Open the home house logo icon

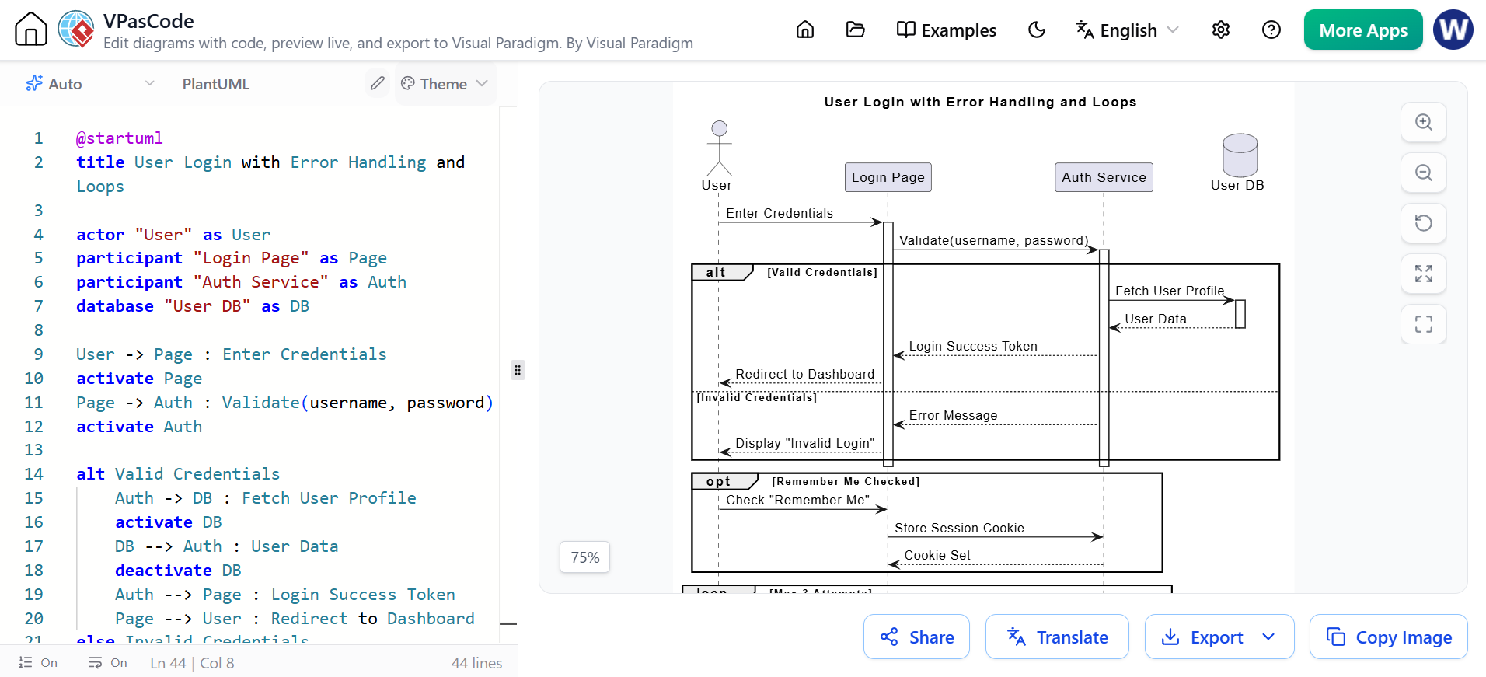click(x=31, y=30)
